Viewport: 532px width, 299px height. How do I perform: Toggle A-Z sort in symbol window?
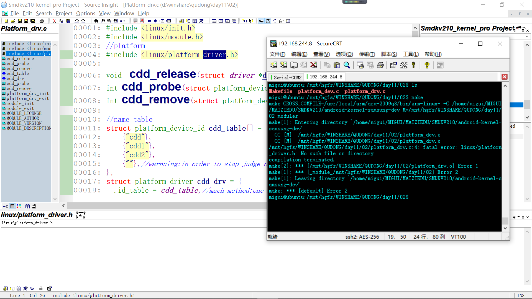click(5, 206)
